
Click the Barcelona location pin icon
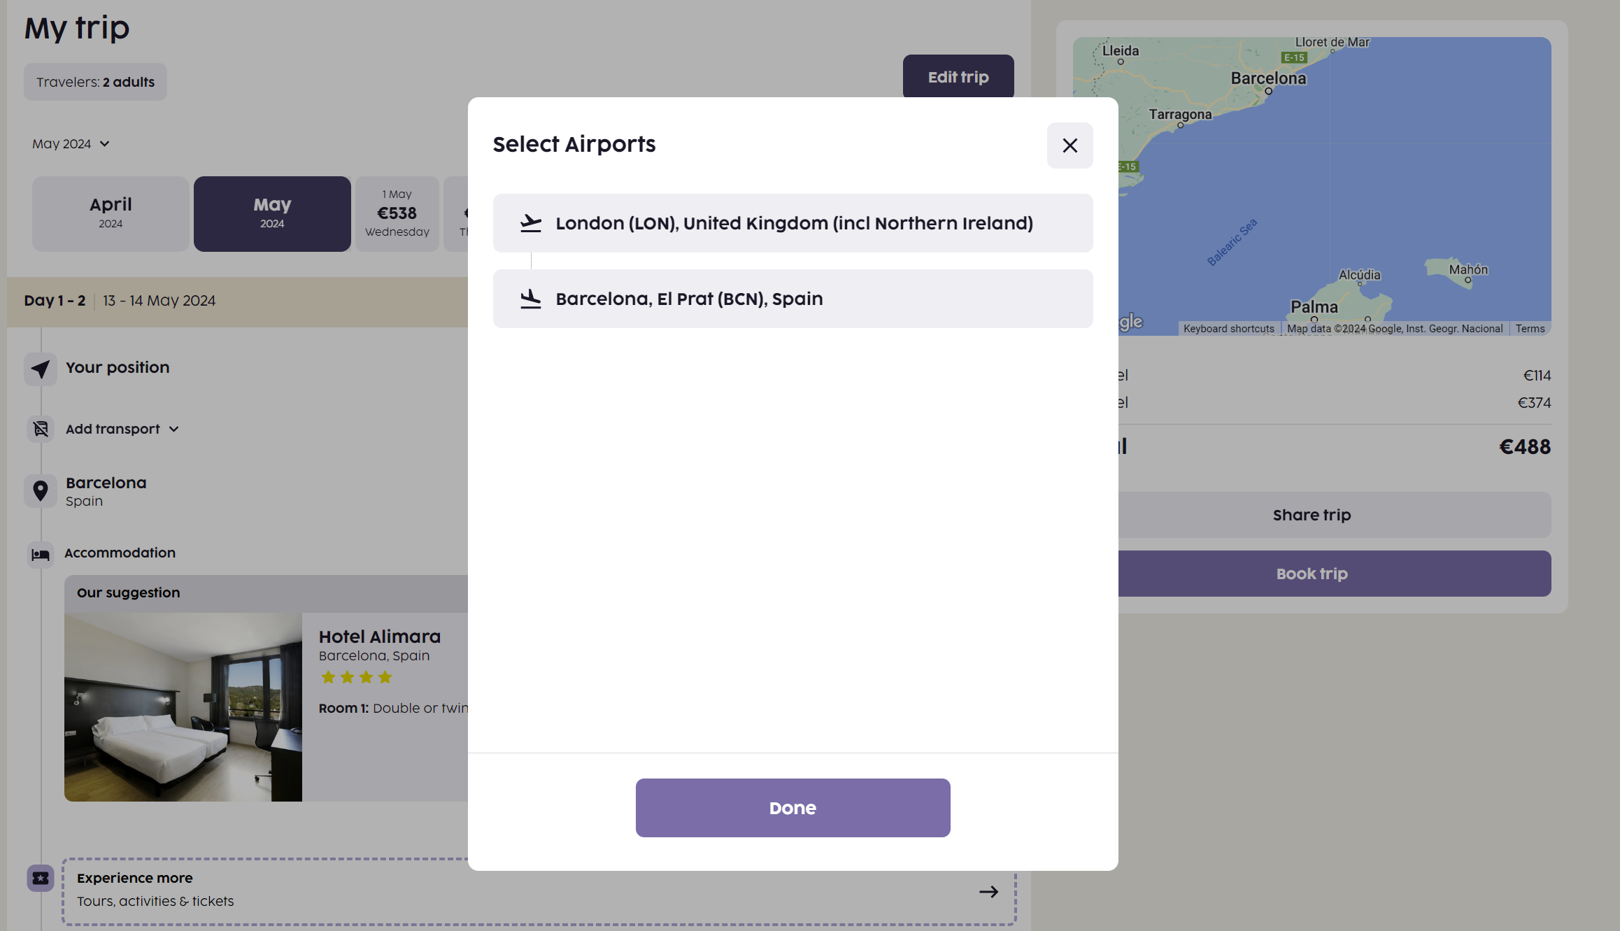[x=41, y=490]
